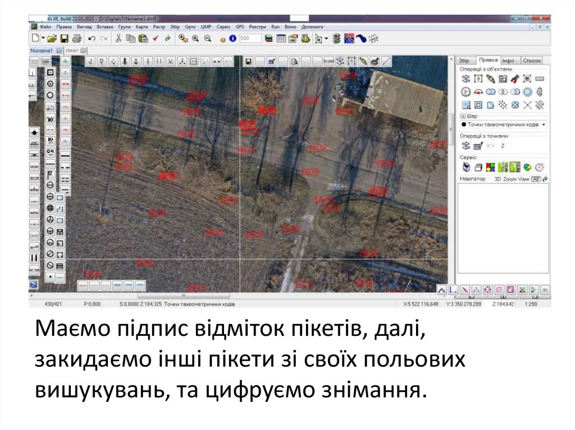This screenshot has width=575, height=430.
Task: Open the Карта menu
Action: click(142, 27)
